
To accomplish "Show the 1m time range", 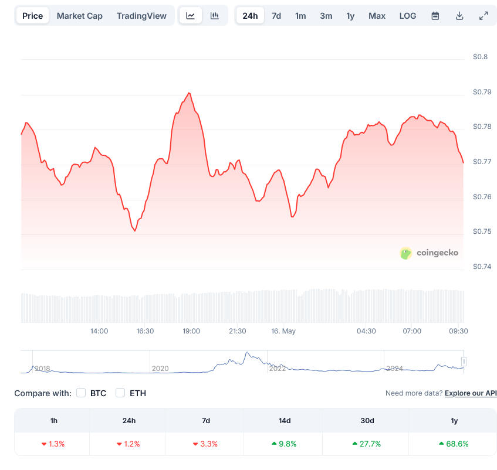I will point(300,16).
